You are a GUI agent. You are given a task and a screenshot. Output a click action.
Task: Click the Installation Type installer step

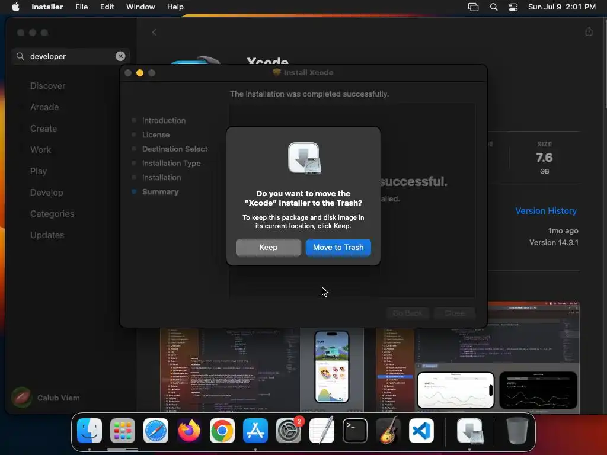point(171,164)
